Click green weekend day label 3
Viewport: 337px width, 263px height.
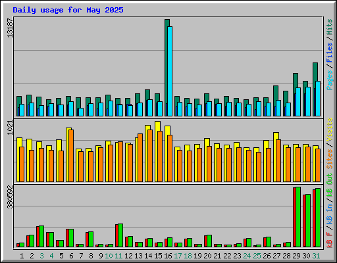coord(41,256)
